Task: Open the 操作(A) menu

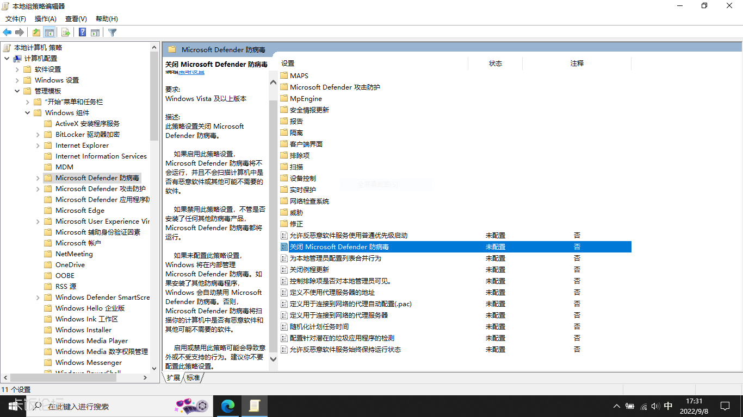Action: pyautogui.click(x=46, y=19)
